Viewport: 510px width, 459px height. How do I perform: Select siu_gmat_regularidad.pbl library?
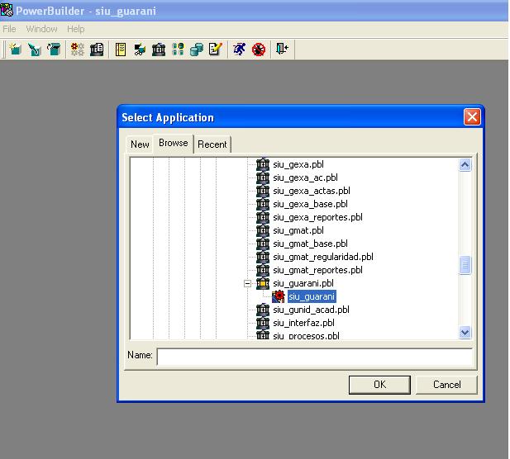coord(323,257)
